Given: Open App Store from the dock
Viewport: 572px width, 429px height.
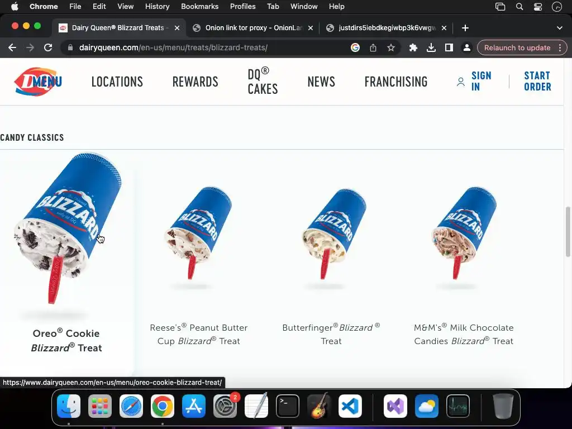Looking at the screenshot, I should click(194, 406).
